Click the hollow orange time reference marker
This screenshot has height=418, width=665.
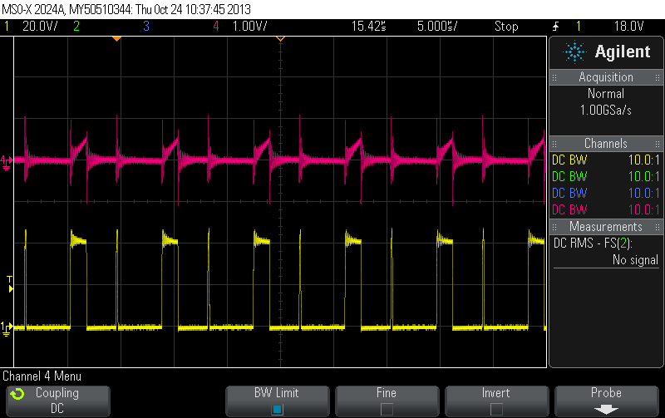click(280, 39)
